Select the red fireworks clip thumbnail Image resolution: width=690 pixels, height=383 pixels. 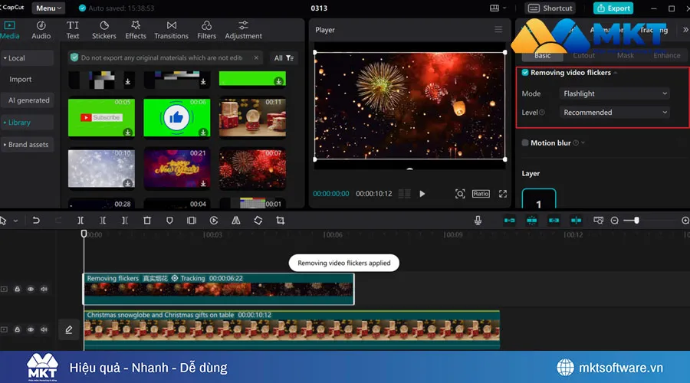click(x=252, y=169)
